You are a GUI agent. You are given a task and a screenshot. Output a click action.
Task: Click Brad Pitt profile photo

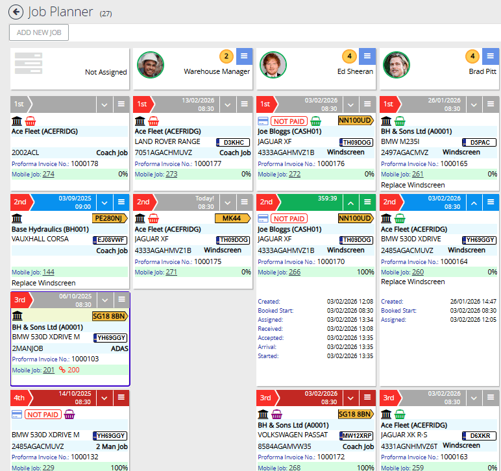coord(397,65)
